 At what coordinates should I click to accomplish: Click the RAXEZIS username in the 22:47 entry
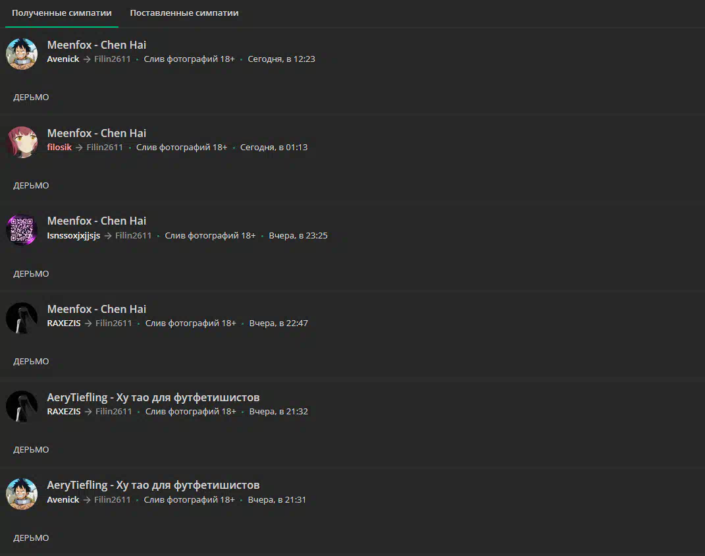(64, 323)
